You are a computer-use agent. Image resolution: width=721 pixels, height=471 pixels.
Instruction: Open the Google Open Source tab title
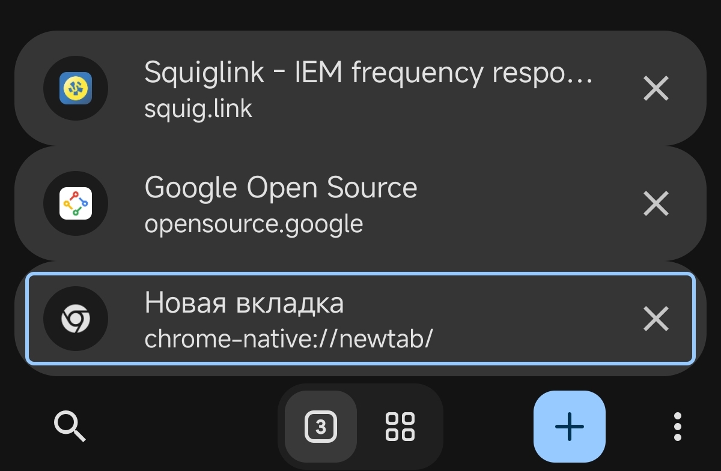tap(281, 188)
